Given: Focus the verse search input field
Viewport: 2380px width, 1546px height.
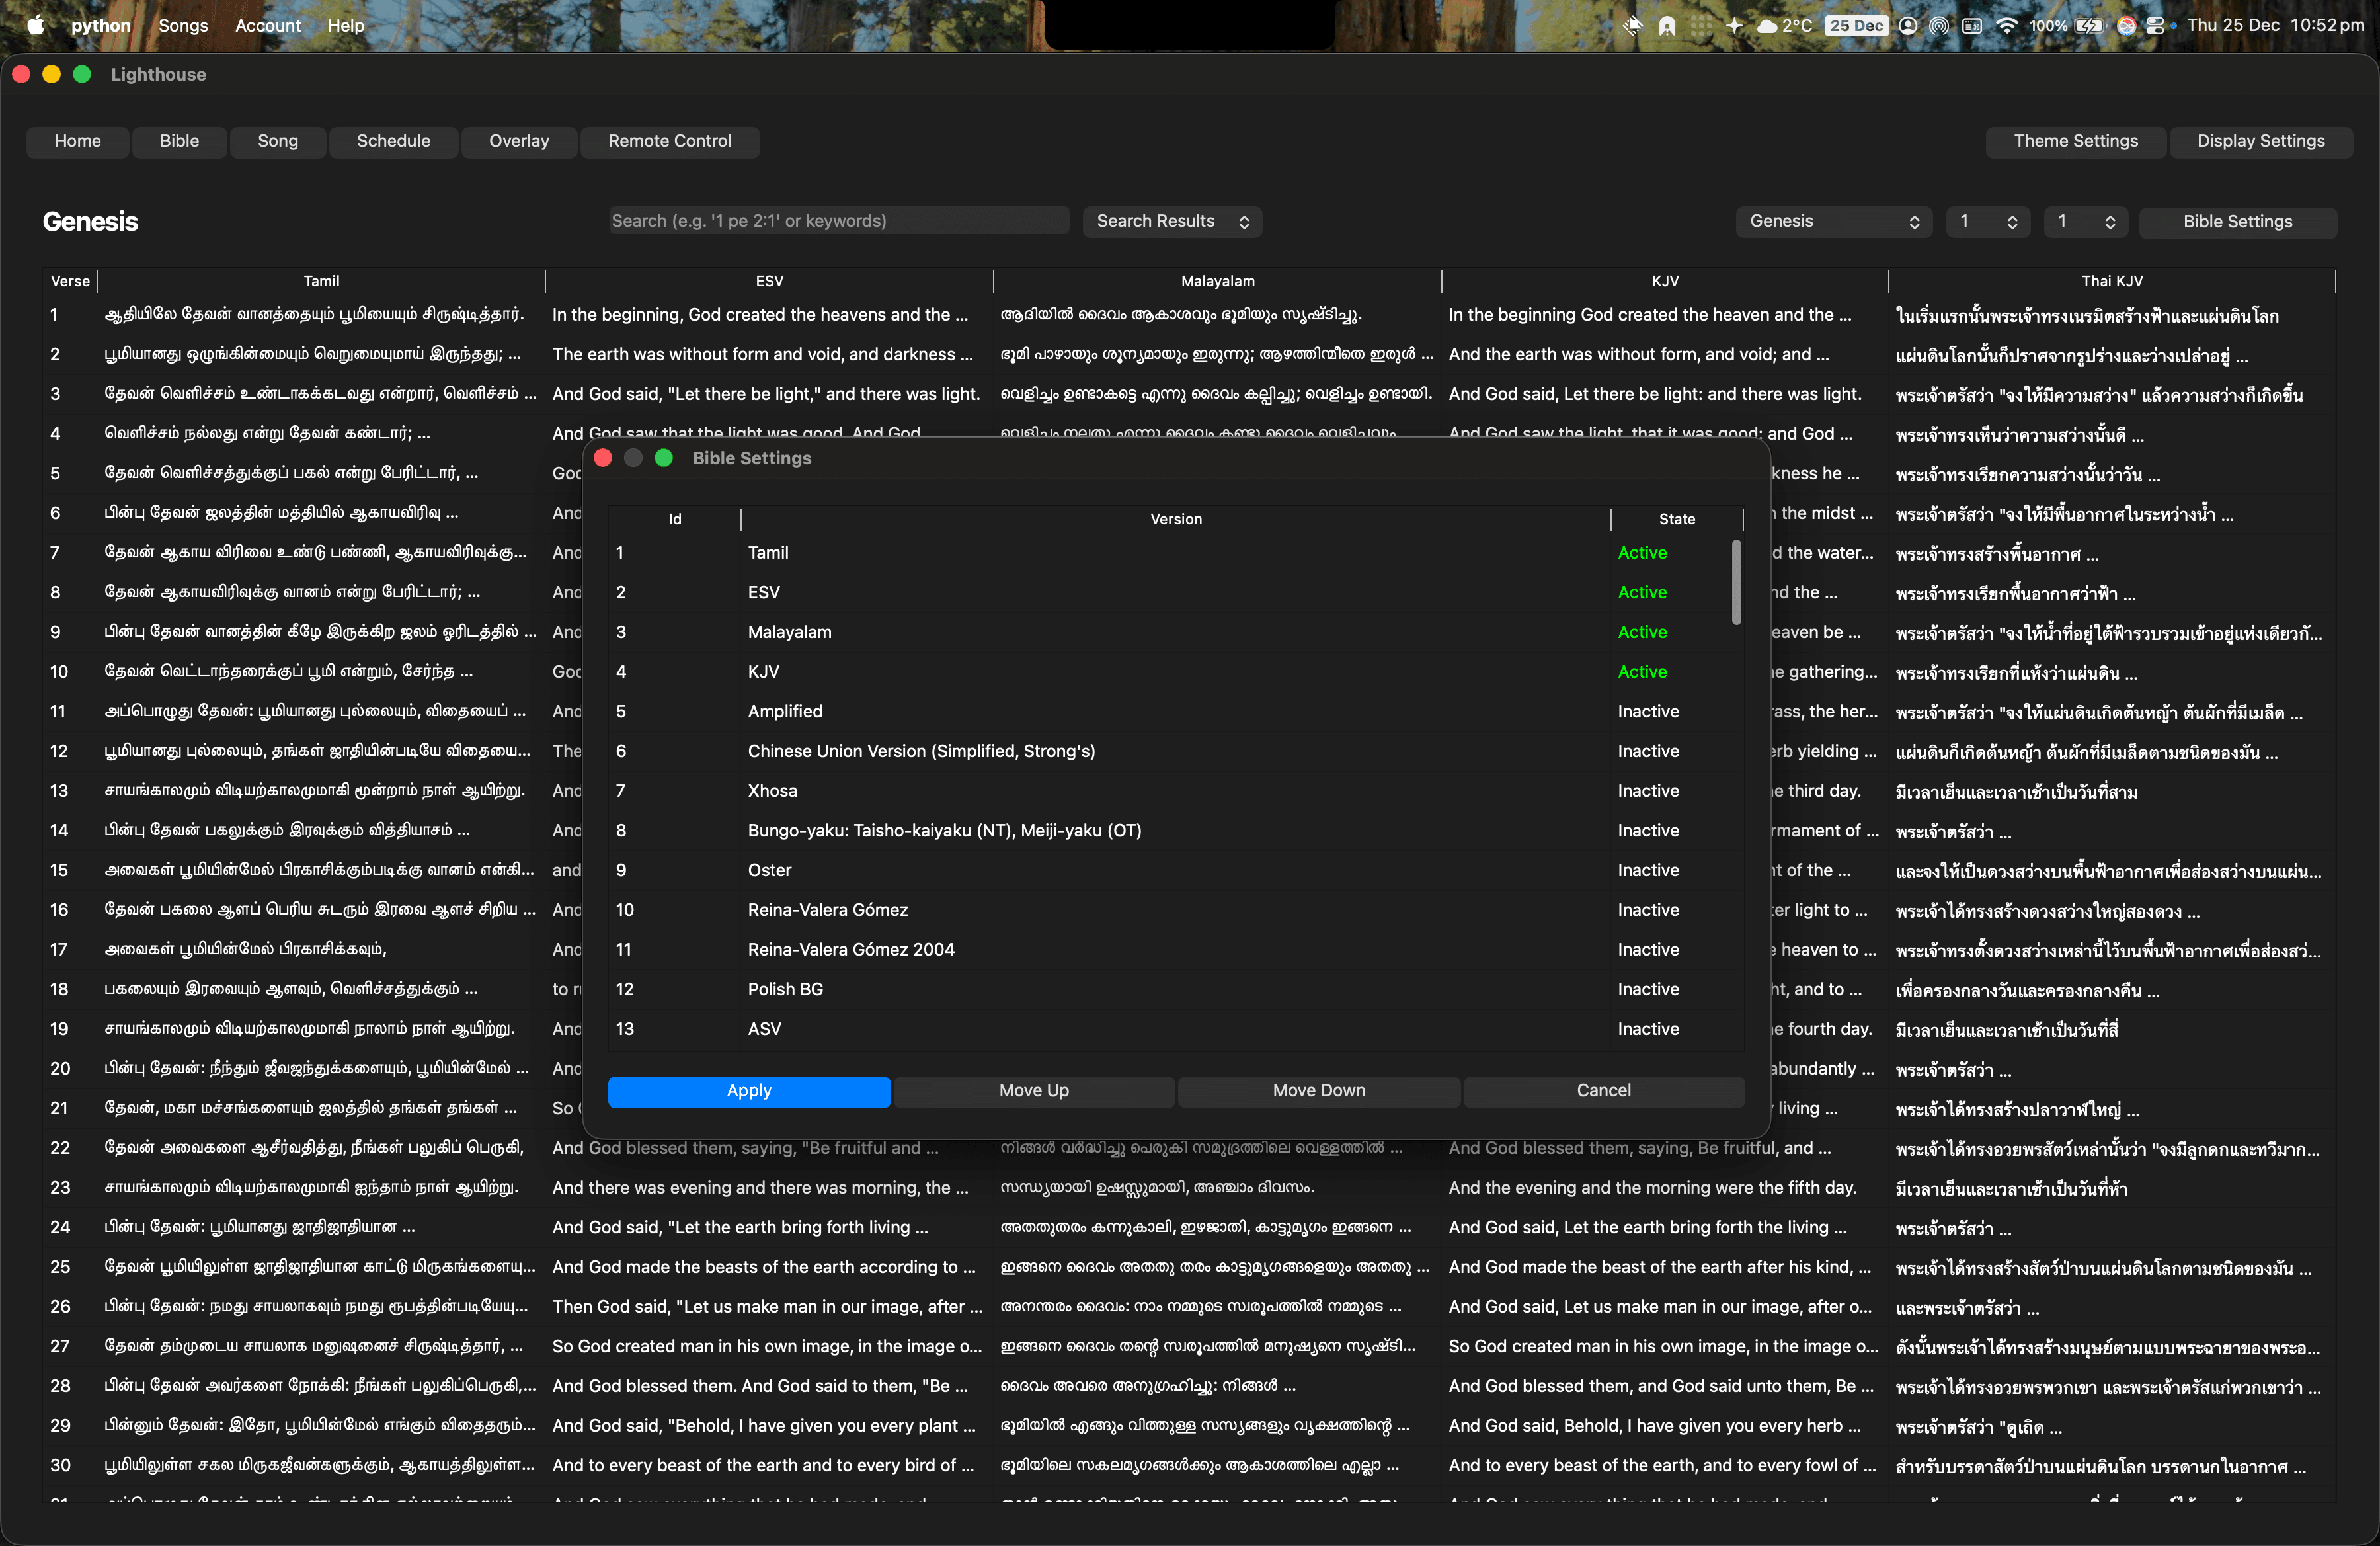Looking at the screenshot, I should click(838, 221).
